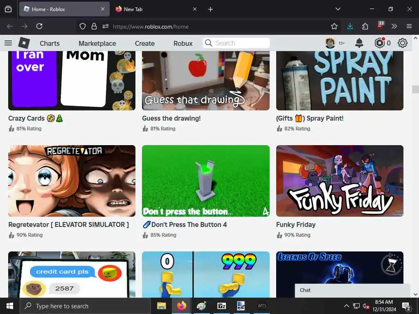The height and width of the screenshot is (314, 419).
Task: Close the New Tab tab
Action: point(195,9)
